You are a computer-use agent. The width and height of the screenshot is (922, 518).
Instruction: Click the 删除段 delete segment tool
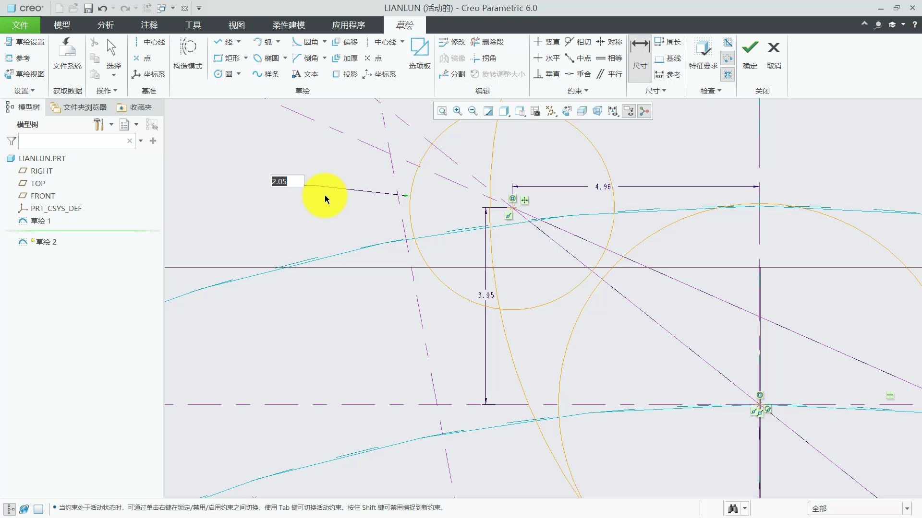tap(487, 42)
